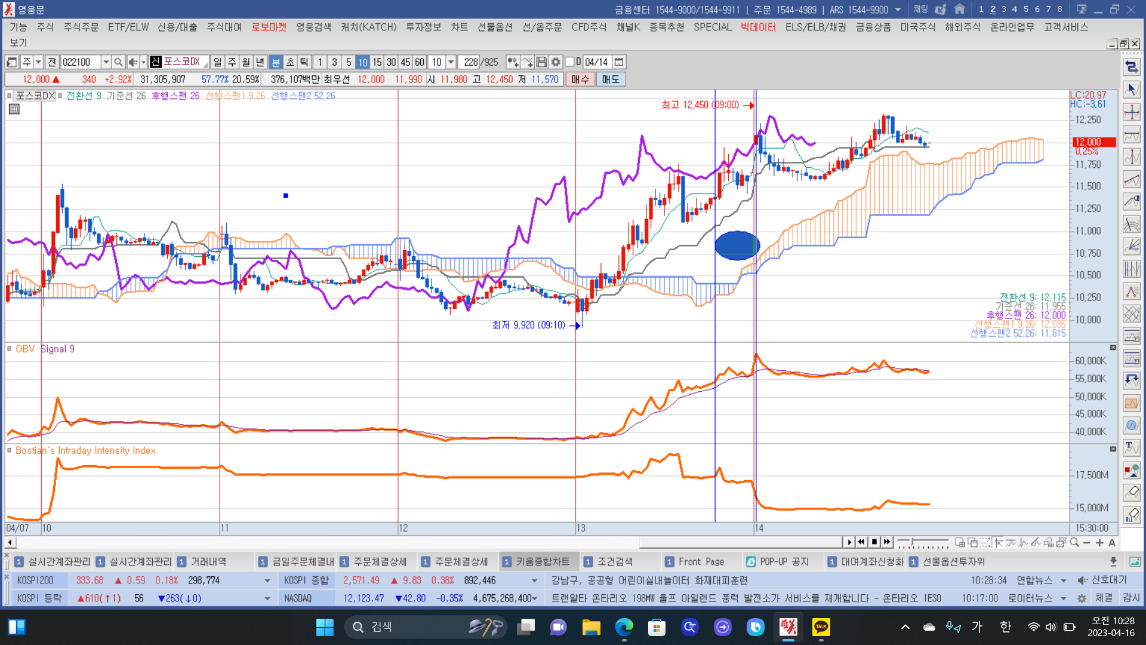Toggle the minute (분) chart period button
Viewport: 1146px width, 645px height.
tap(276, 62)
